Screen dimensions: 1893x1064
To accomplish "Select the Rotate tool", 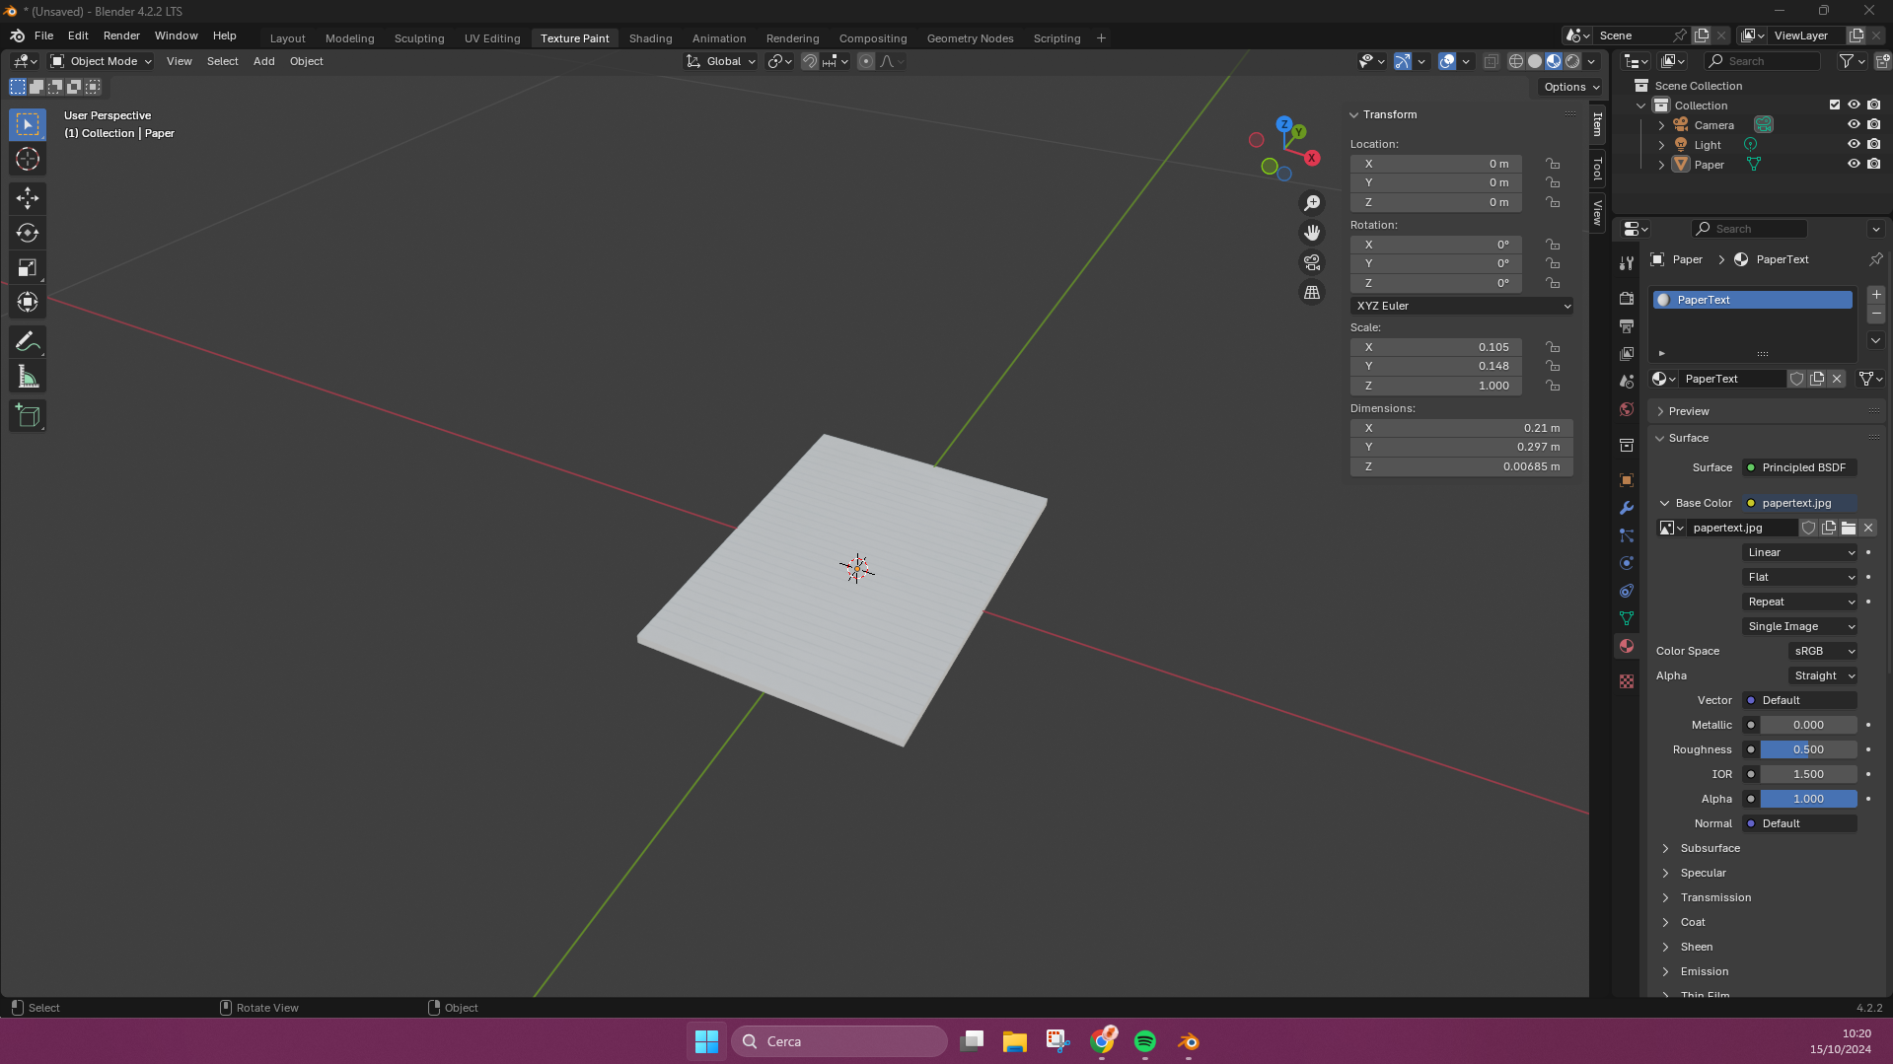I will tap(28, 233).
